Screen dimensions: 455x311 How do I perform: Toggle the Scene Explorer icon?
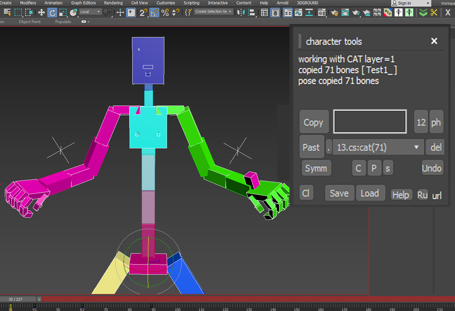pyautogui.click(x=265, y=12)
